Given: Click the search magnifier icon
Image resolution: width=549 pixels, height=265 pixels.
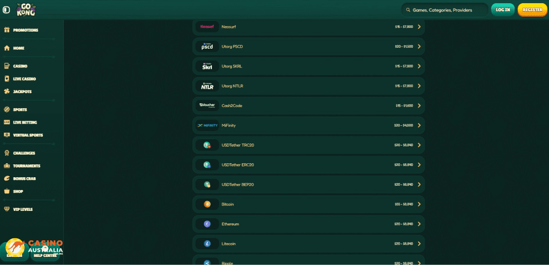Looking at the screenshot, I should tap(408, 10).
